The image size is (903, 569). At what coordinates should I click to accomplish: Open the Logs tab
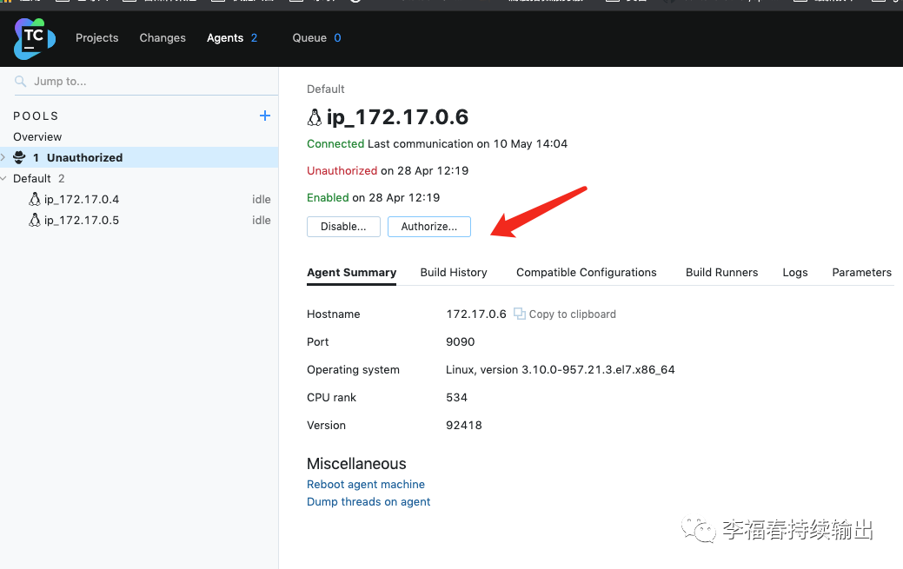[x=794, y=273]
